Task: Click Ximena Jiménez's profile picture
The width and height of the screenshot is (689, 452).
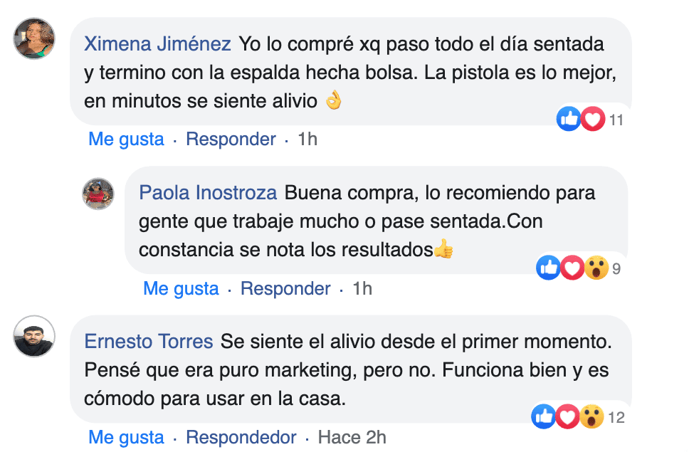Action: pyautogui.click(x=34, y=38)
